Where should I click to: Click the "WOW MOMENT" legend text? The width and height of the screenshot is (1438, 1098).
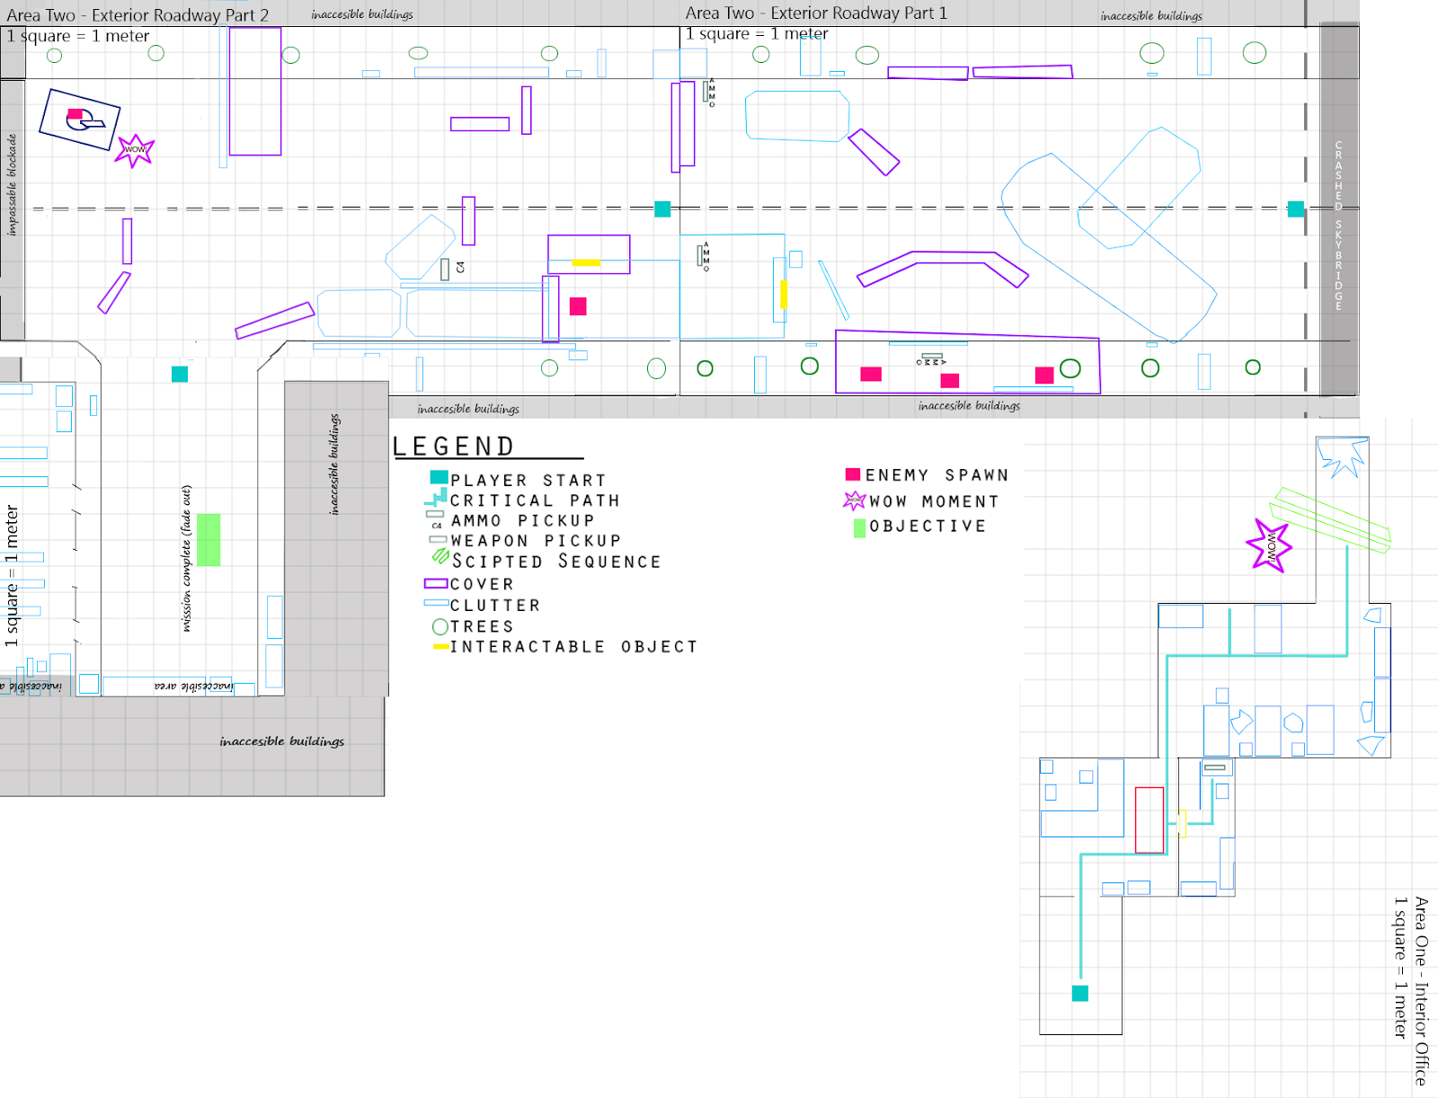(935, 501)
